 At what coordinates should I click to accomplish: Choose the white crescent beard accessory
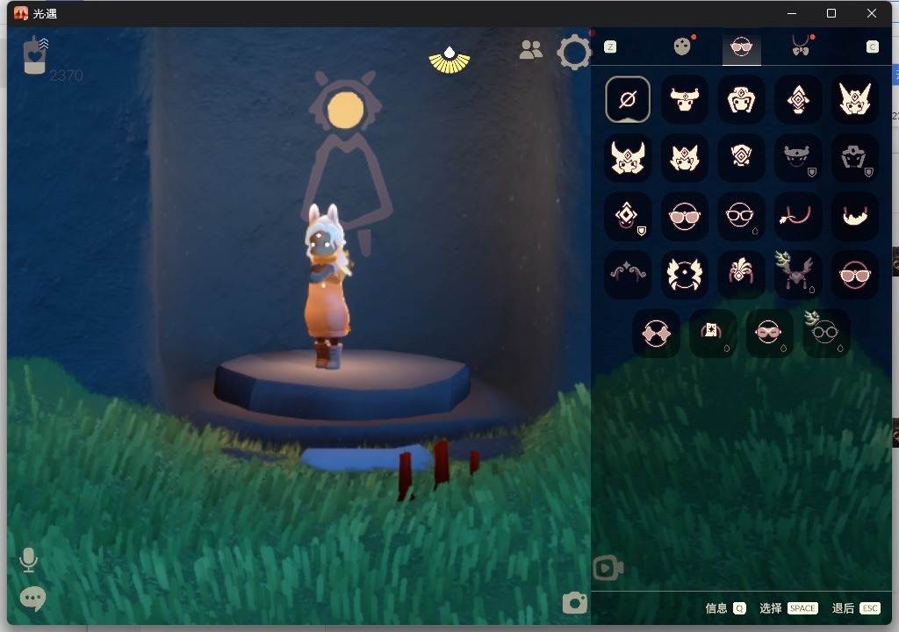click(854, 216)
